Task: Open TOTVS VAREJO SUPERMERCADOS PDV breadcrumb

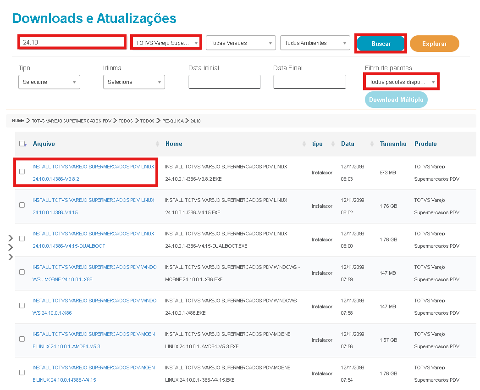Action: (x=72, y=121)
